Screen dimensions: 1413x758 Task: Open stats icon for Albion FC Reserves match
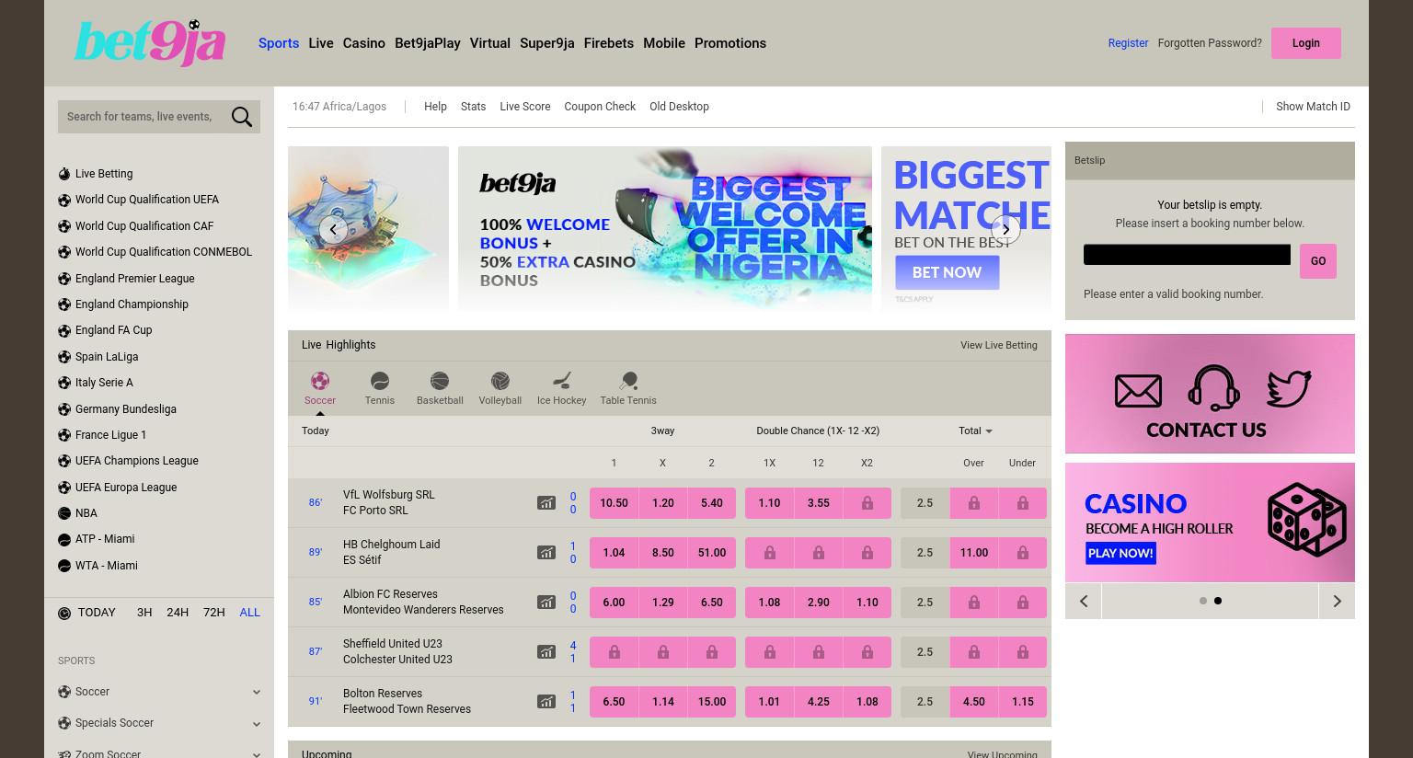[546, 603]
